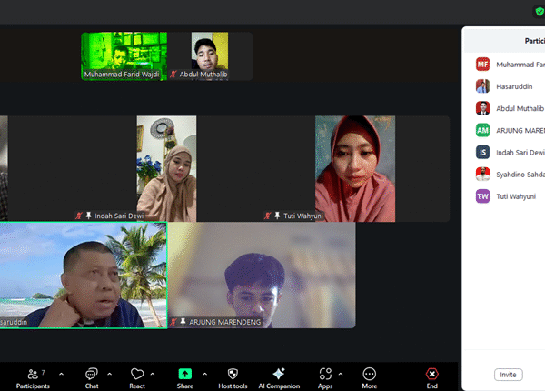The image size is (545, 391).
Task: Click the green encryption shield icon
Action: [540, 12]
